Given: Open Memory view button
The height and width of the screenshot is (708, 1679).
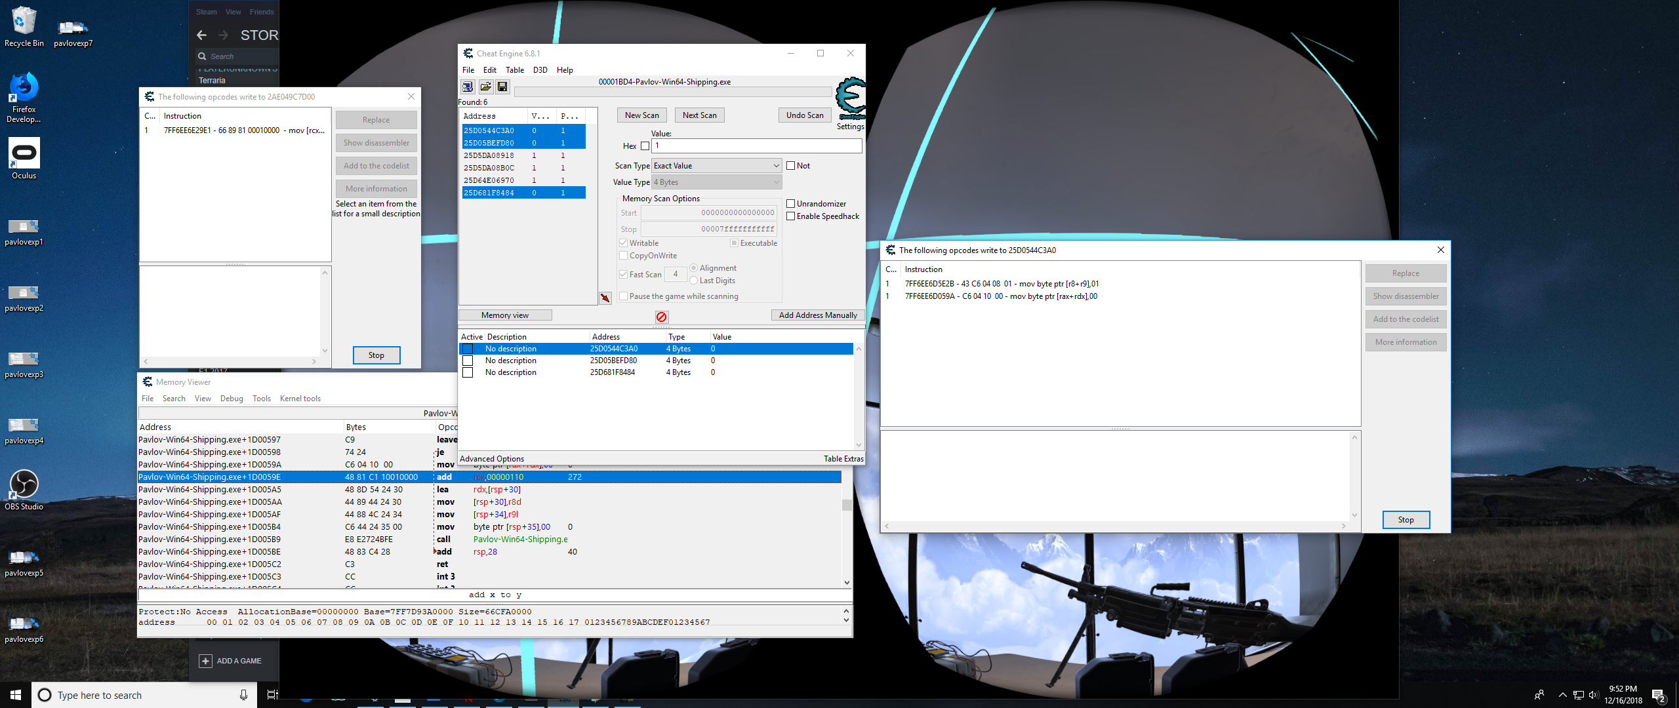Looking at the screenshot, I should pyautogui.click(x=505, y=315).
